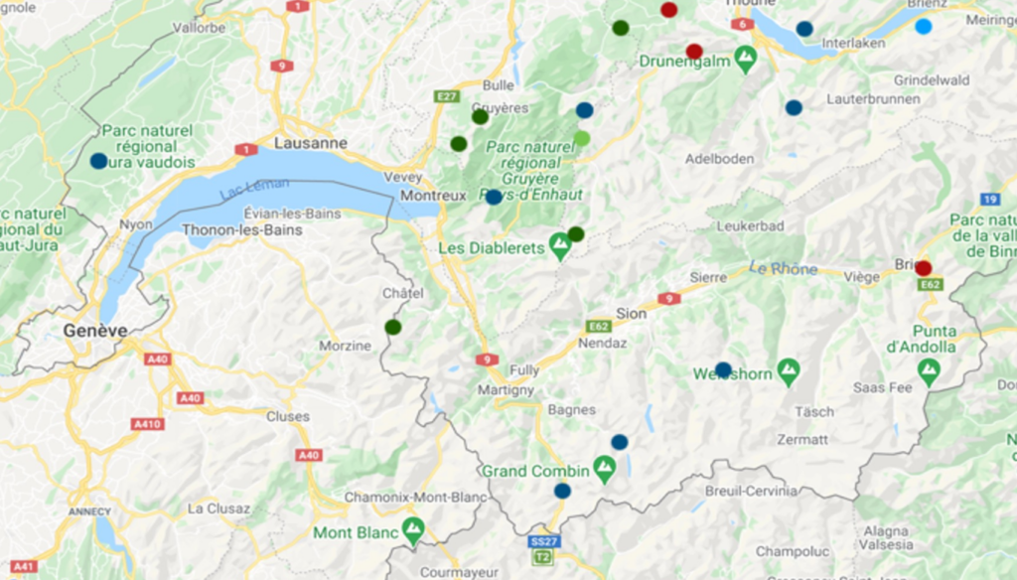Image resolution: width=1017 pixels, height=580 pixels.
Task: Click the dark green dot below Châtel
Action: tap(393, 327)
